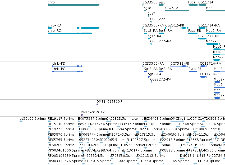Open the EC03339.5prime EST
This screenshot has width=225, height=165.
click(x=163, y=132)
